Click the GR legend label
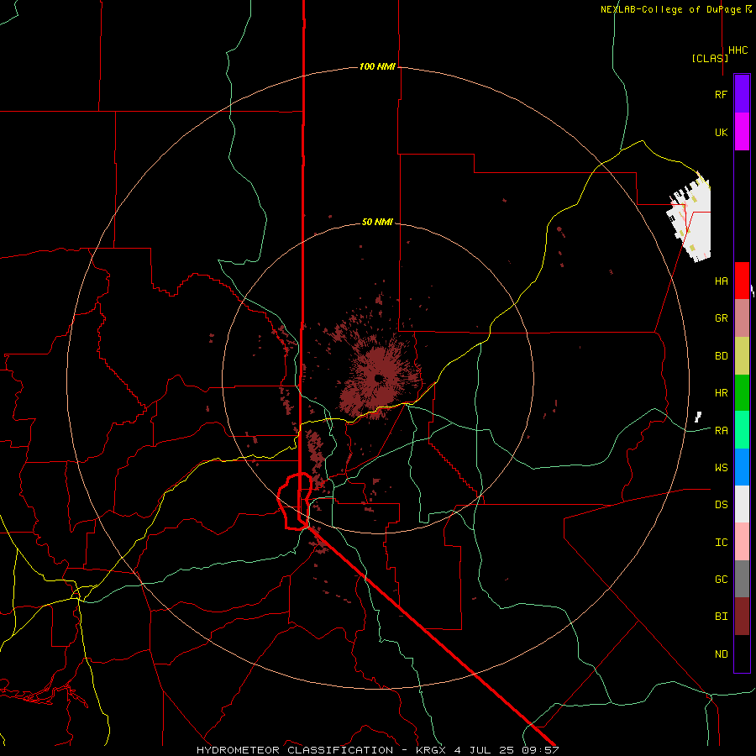The height and width of the screenshot is (756, 756). click(x=721, y=318)
